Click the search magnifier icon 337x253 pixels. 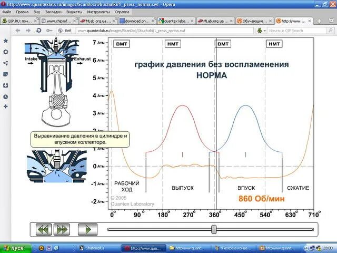click(x=331, y=31)
